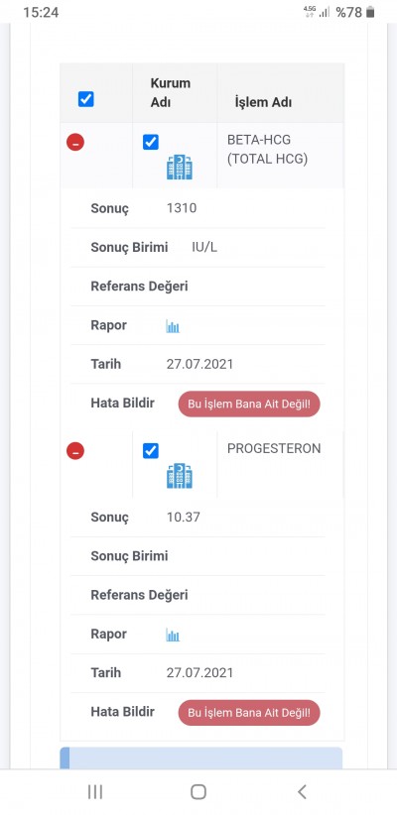Image resolution: width=397 pixels, height=815 pixels.
Task: Sort by İşlem Adı column header
Action: click(x=263, y=102)
